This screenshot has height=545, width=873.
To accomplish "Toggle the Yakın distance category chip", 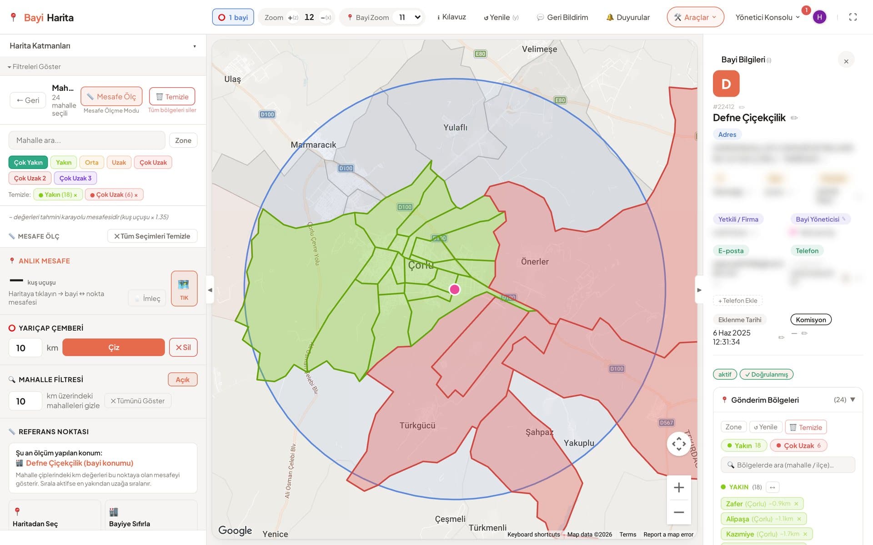I will point(64,163).
